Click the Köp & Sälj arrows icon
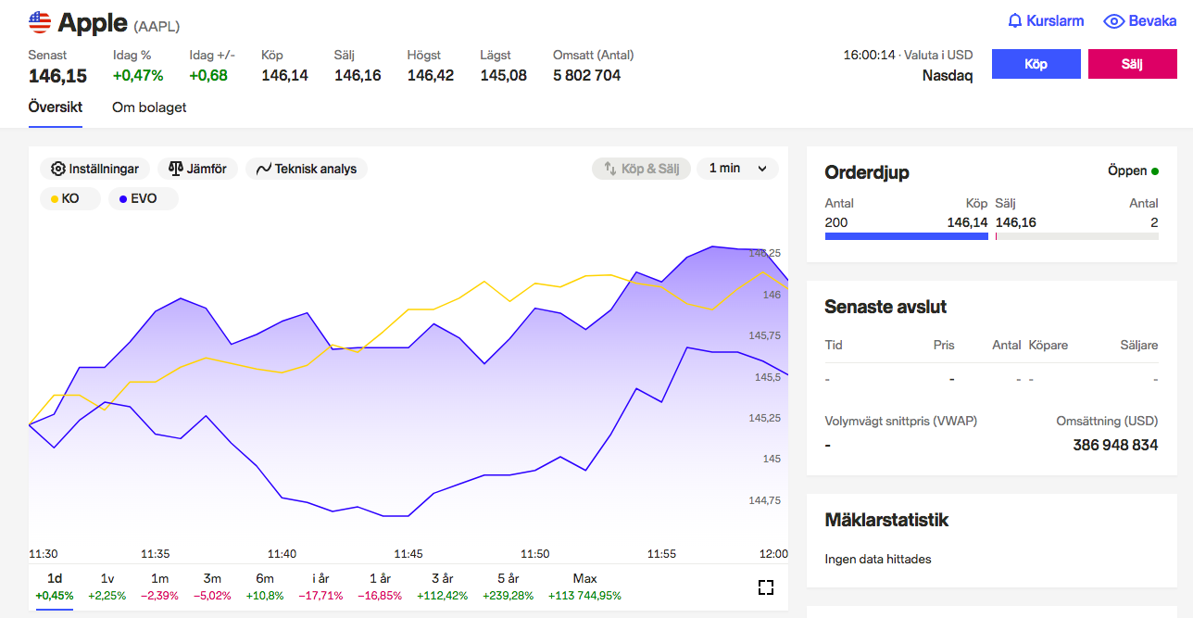The width and height of the screenshot is (1193, 618). 610,169
